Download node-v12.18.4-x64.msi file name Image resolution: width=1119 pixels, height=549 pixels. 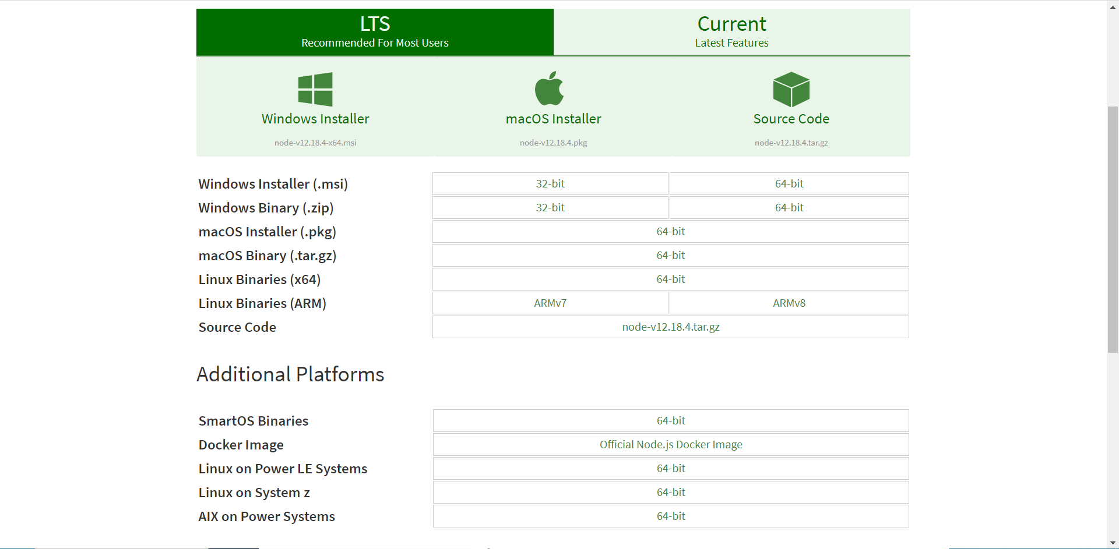315,143
